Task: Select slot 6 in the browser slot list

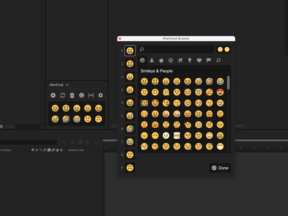Action: pos(130,129)
